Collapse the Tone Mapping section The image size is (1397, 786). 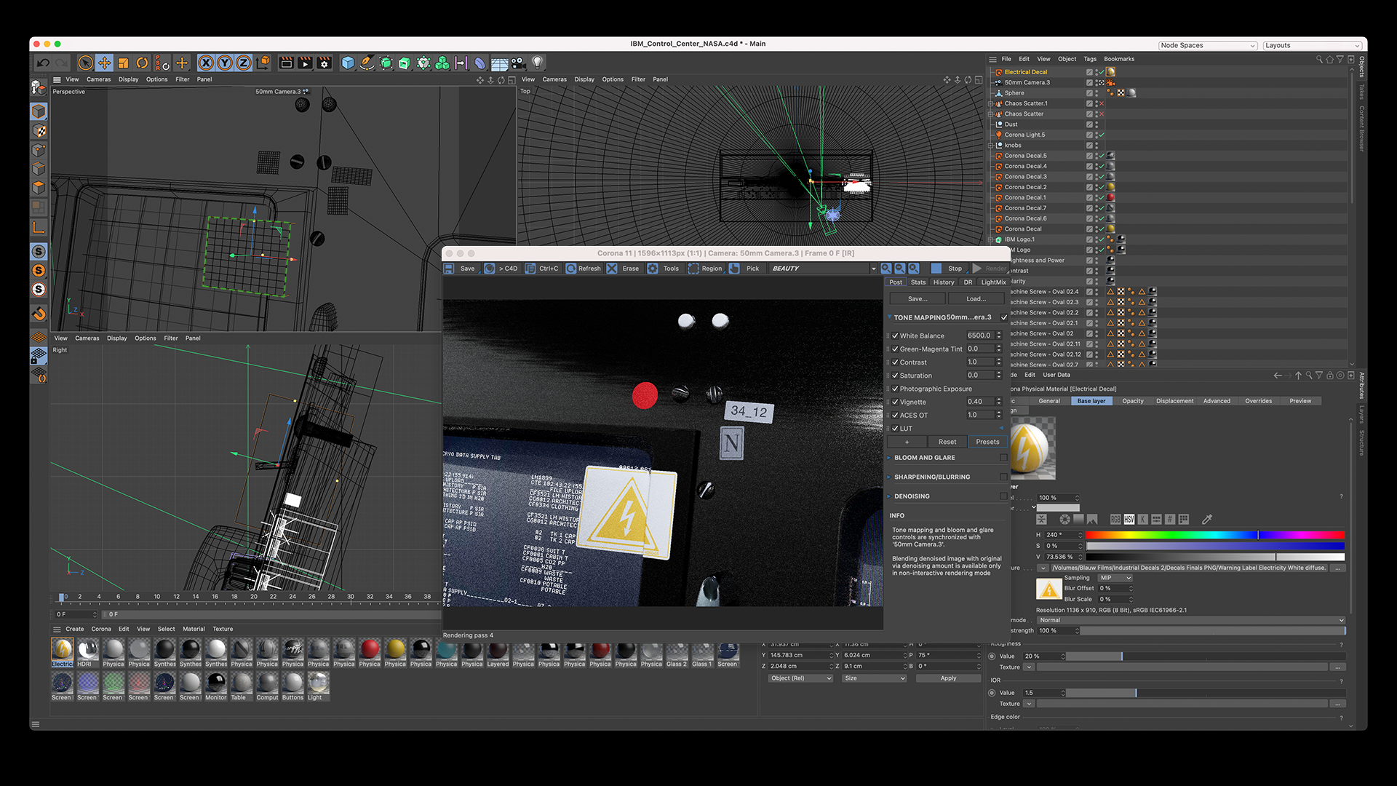[889, 317]
